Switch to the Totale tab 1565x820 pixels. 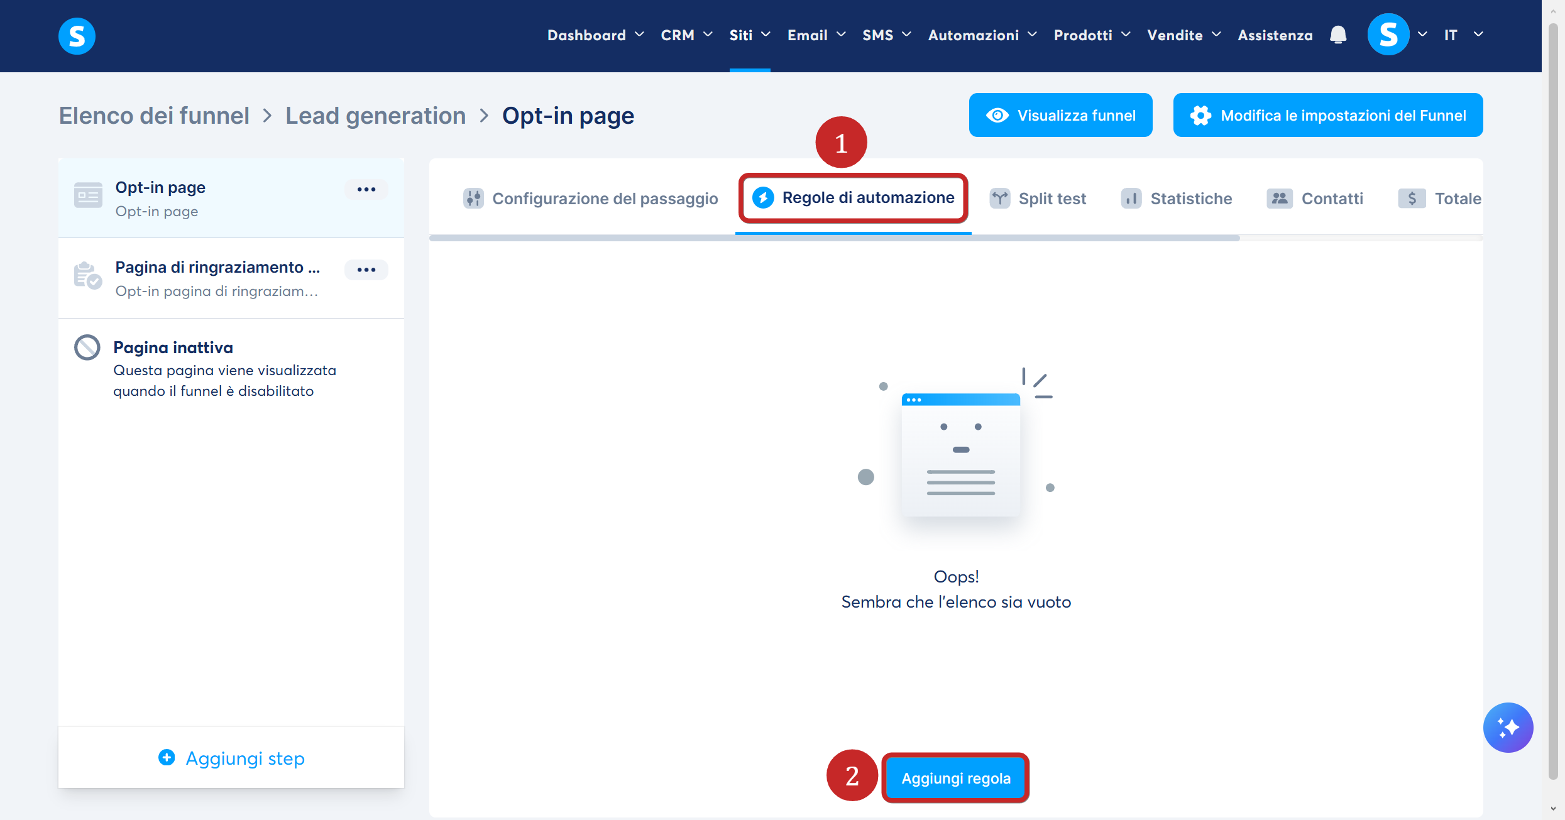(1440, 199)
